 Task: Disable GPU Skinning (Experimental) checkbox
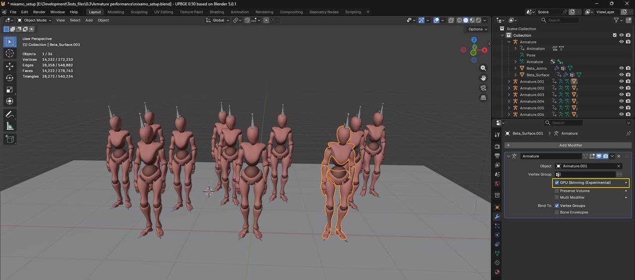pos(557,183)
